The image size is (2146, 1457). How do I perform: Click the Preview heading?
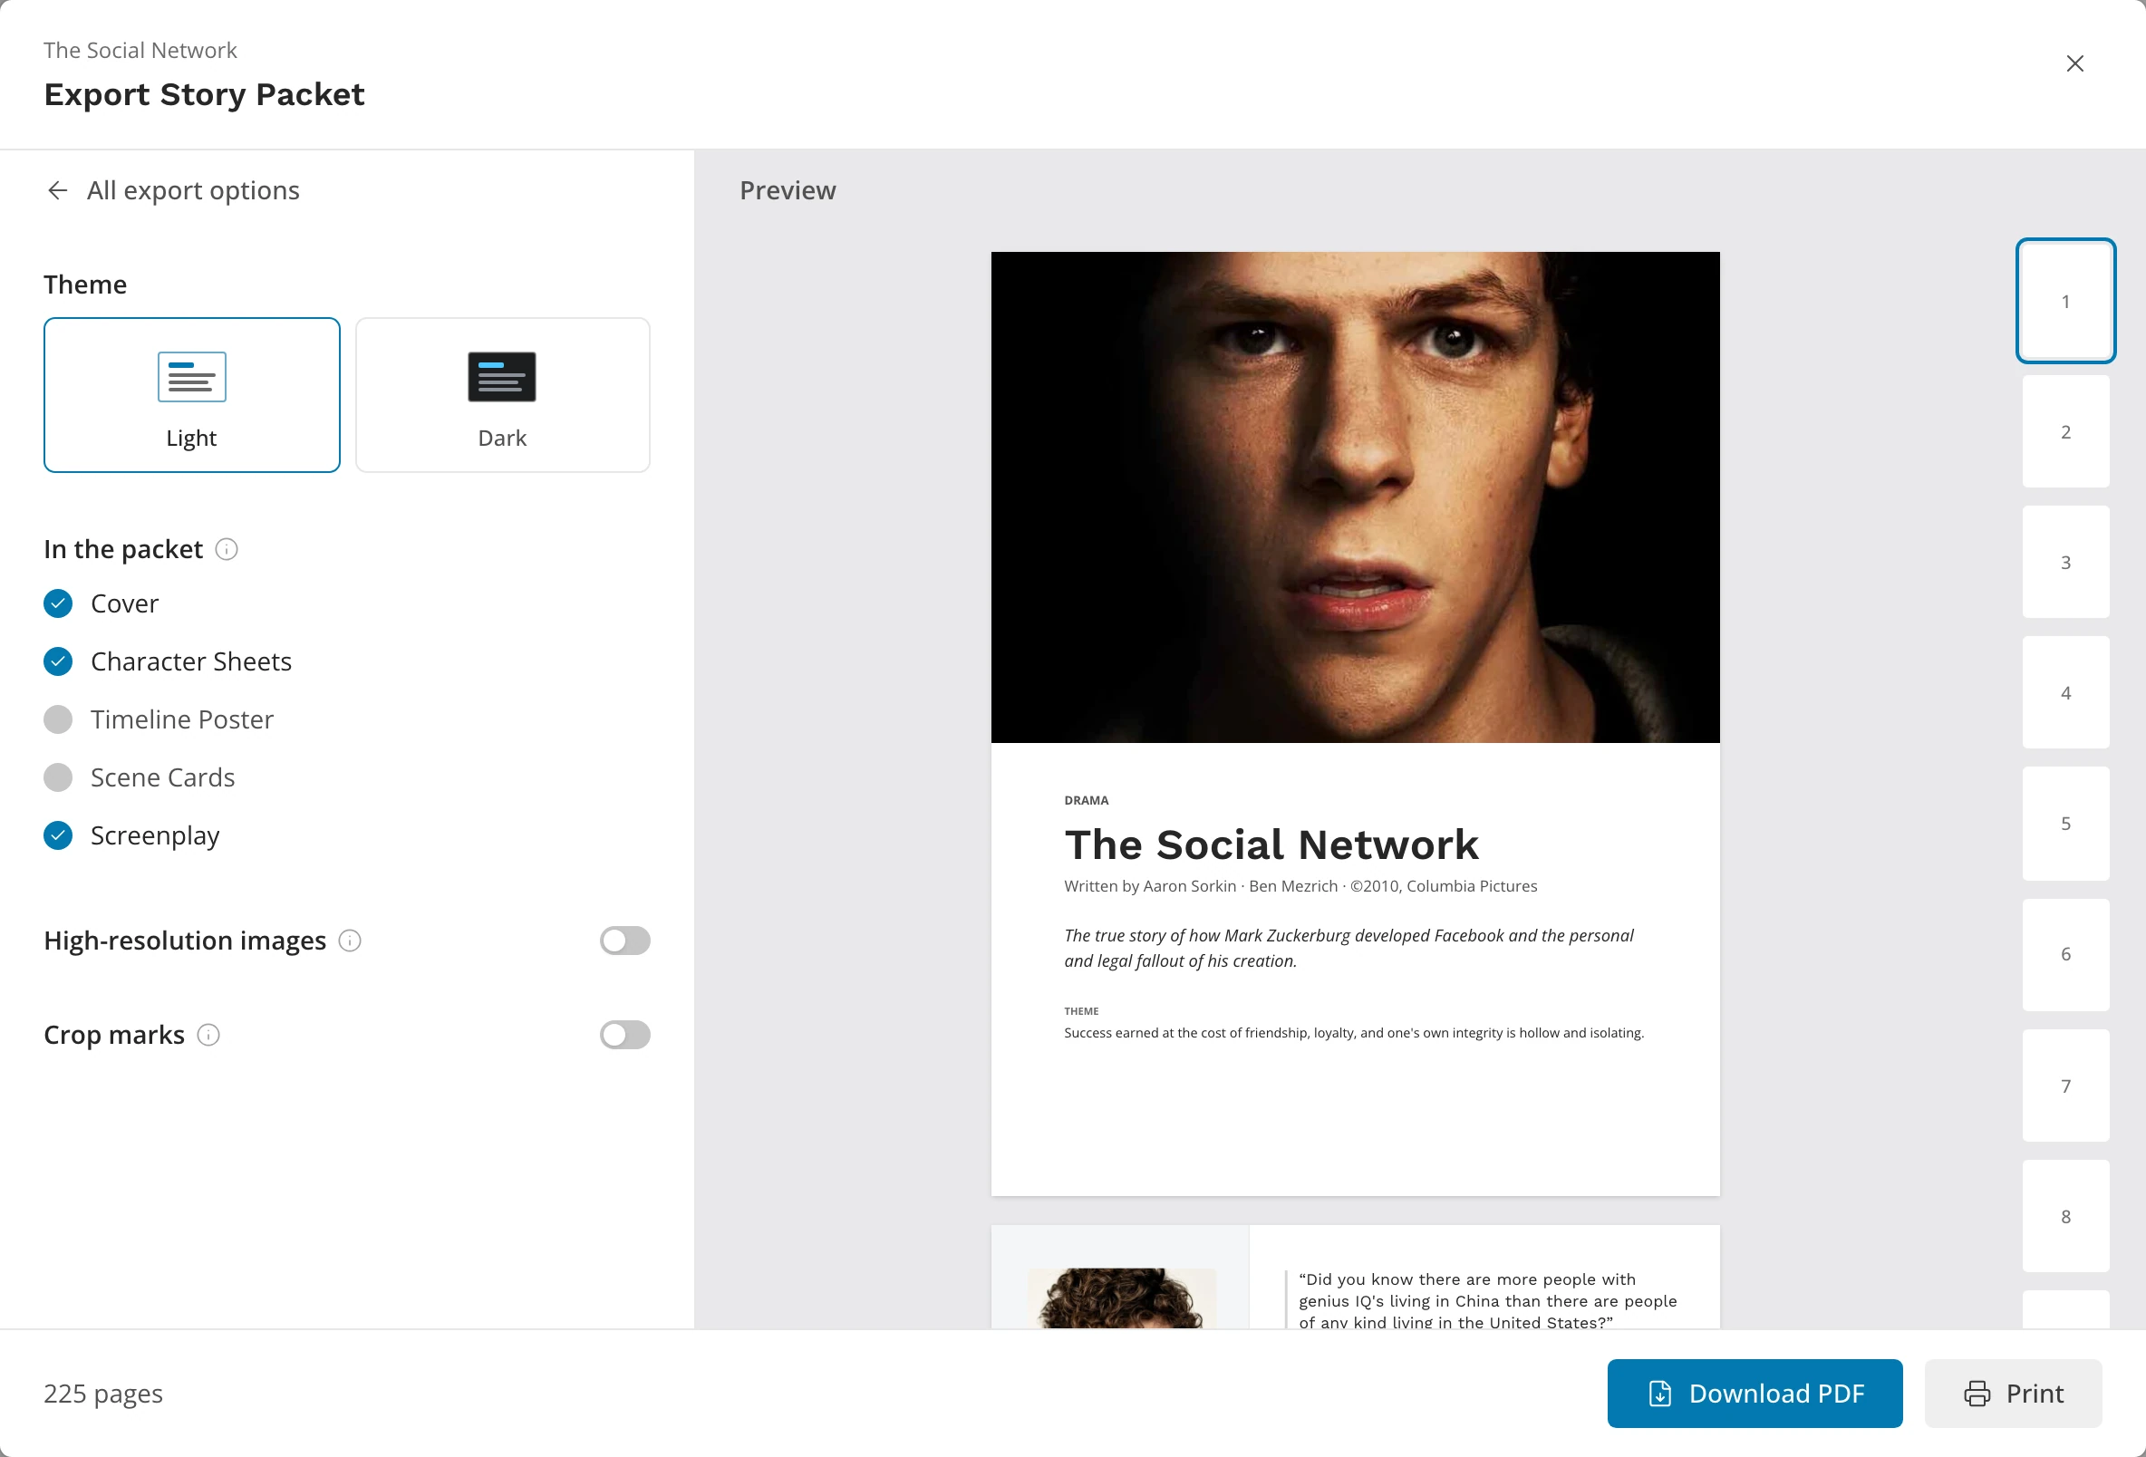[788, 190]
